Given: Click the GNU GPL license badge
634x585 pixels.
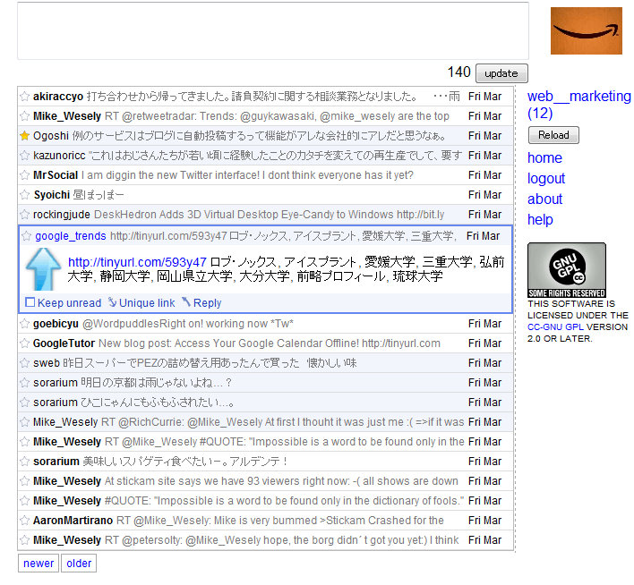Looking at the screenshot, I should click(x=567, y=270).
